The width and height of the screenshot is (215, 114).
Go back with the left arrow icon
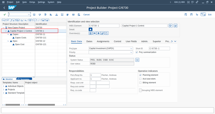4,8
